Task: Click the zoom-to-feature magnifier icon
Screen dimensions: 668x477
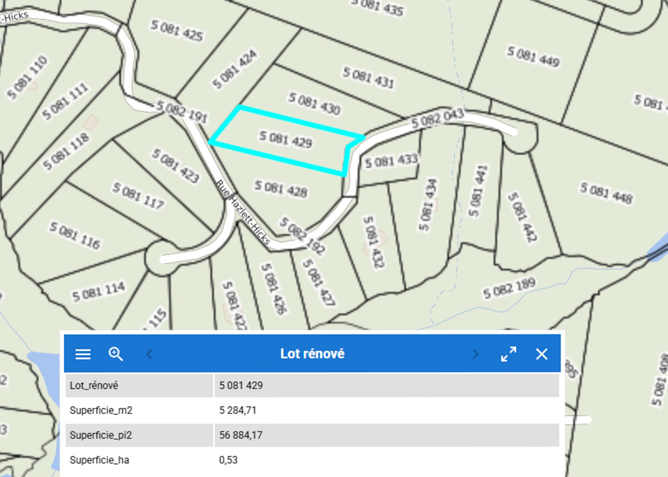Action: click(x=116, y=354)
